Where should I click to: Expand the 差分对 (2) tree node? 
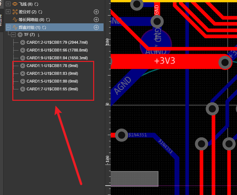tap(8, 12)
